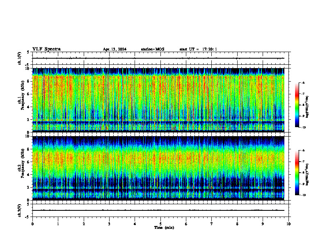Click the ch.1 frequency tick label "4"
Image resolution: width=325 pixels, height=251 pixels.
(x=29, y=107)
